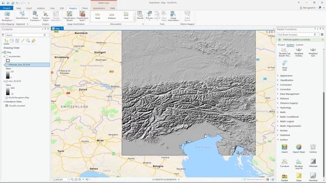This screenshot has height=183, width=326.
Task: Choose the Weighted Sum function
Action: point(313,52)
